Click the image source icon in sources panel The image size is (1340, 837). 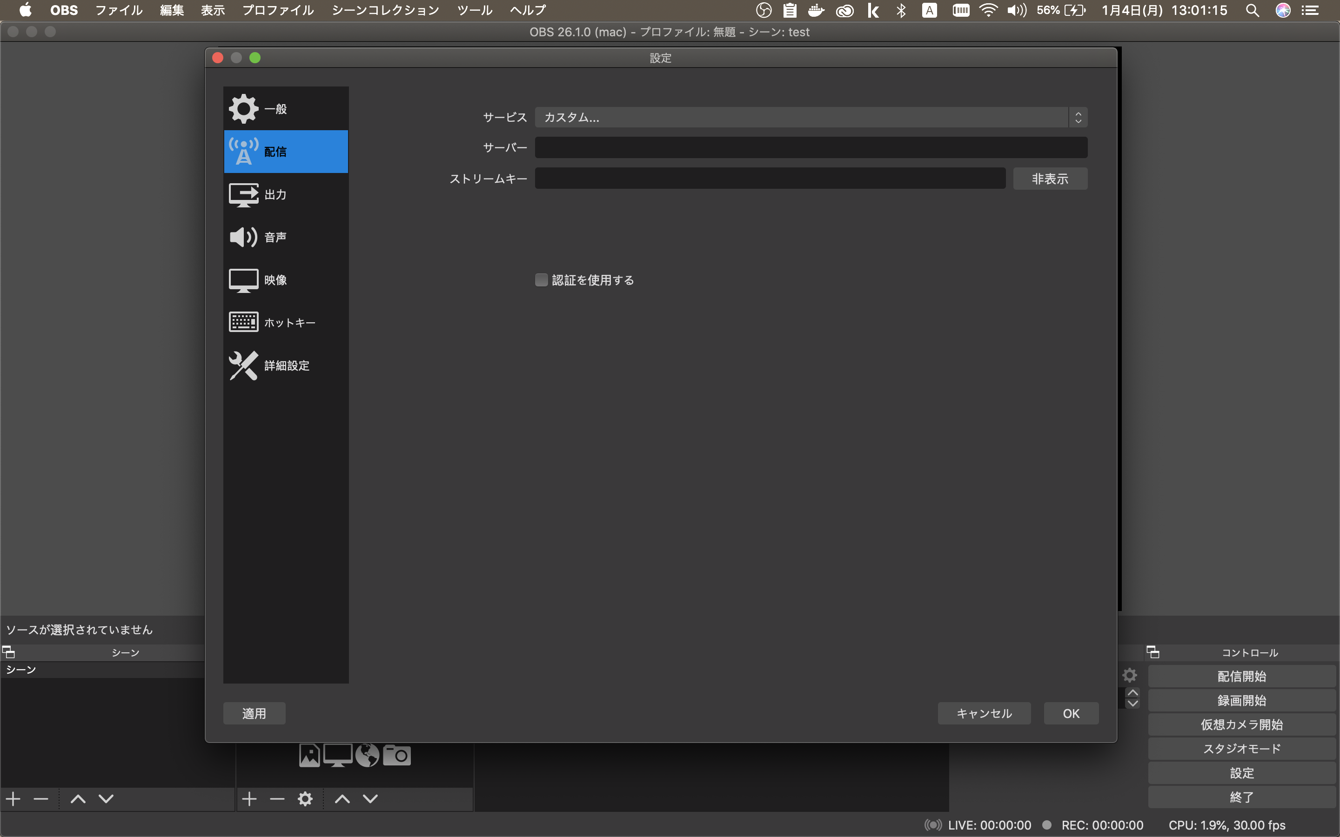coord(309,755)
